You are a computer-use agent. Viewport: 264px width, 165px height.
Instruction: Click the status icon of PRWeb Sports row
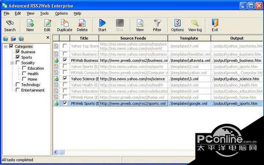point(56,103)
